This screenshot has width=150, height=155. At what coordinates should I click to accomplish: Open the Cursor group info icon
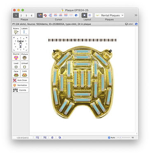coord(76,15)
